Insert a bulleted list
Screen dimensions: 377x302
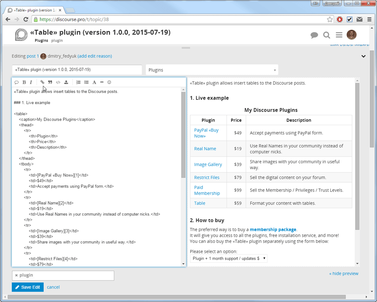[86, 82]
